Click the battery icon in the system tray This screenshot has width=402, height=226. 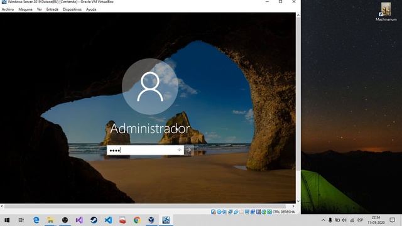coord(337,220)
